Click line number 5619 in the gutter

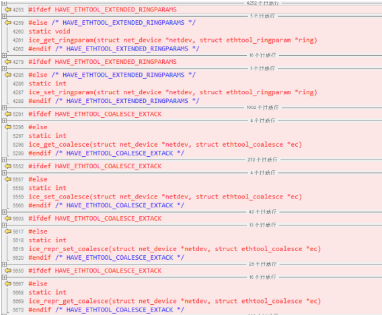pyautogui.click(x=18, y=249)
